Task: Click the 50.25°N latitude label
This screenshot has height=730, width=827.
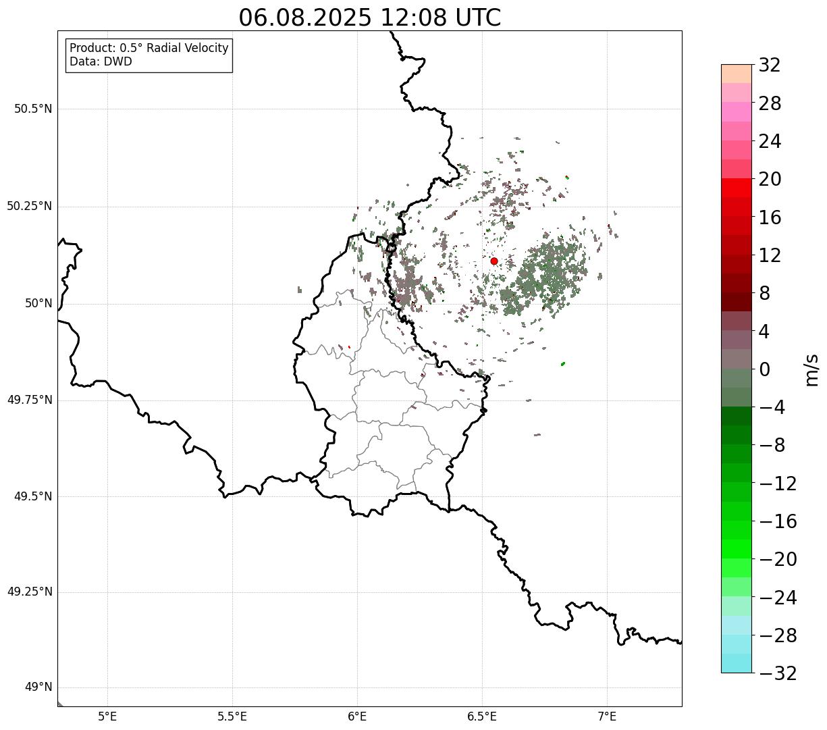Action: point(30,206)
